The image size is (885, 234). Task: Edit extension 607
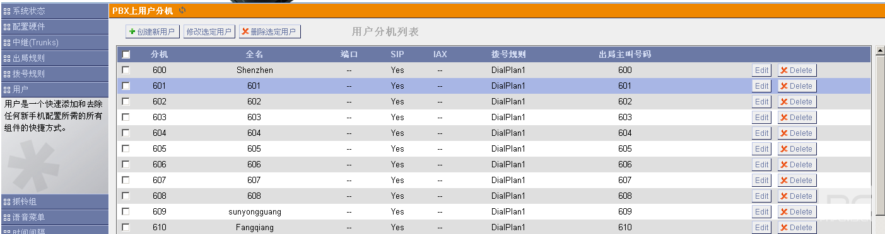[x=762, y=180]
